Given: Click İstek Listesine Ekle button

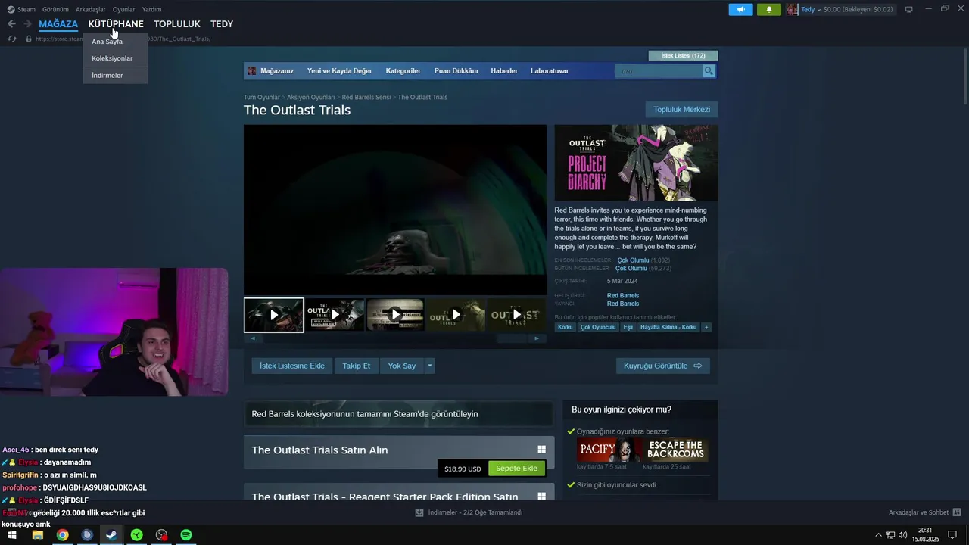Looking at the screenshot, I should (x=292, y=366).
